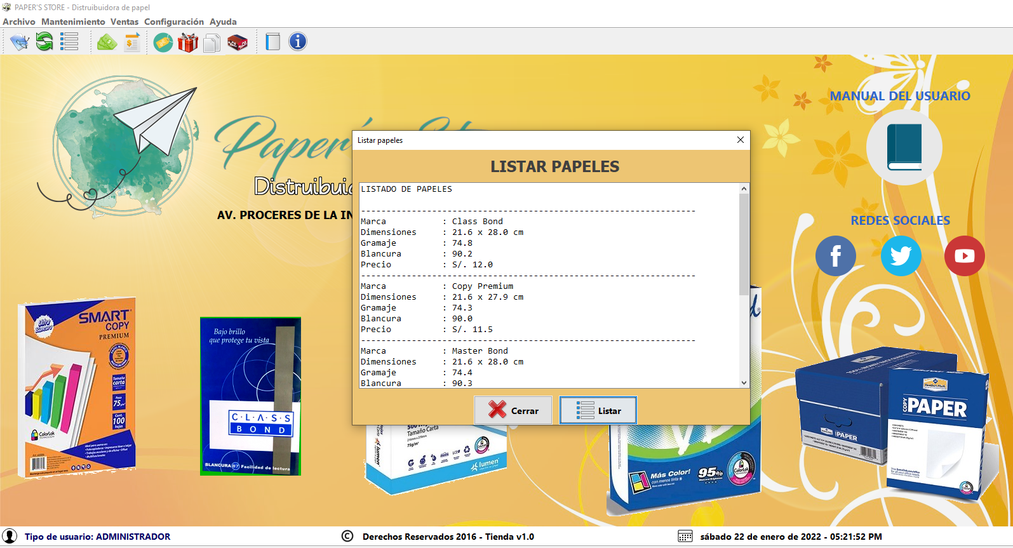Click the '90.3' blancura value

[x=462, y=384]
